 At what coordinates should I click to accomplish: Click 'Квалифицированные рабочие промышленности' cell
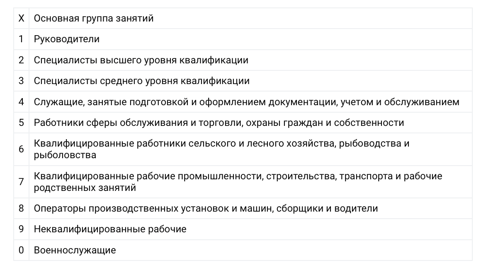pos(250,182)
